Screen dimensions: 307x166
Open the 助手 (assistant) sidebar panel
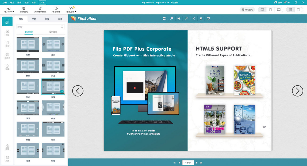click(x=7, y=67)
